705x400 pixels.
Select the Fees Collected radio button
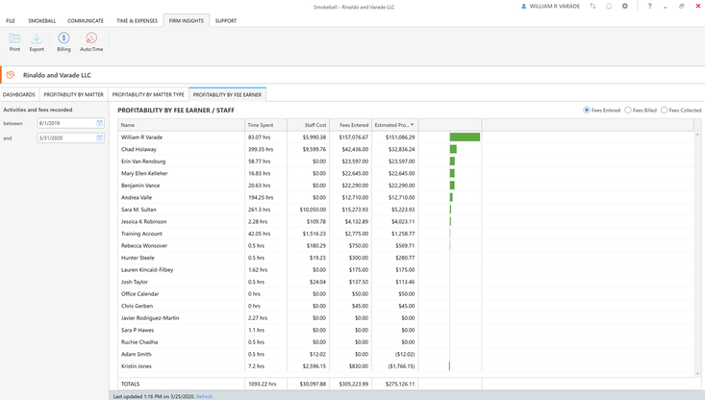[x=664, y=111]
